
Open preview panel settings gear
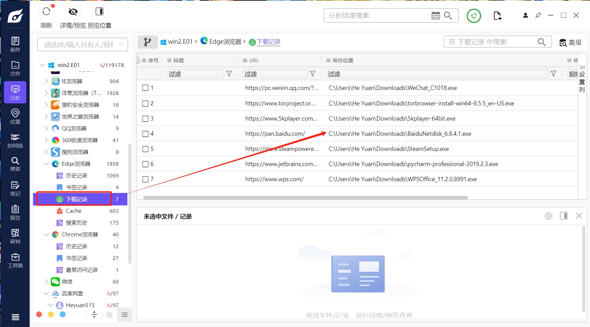pos(549,216)
